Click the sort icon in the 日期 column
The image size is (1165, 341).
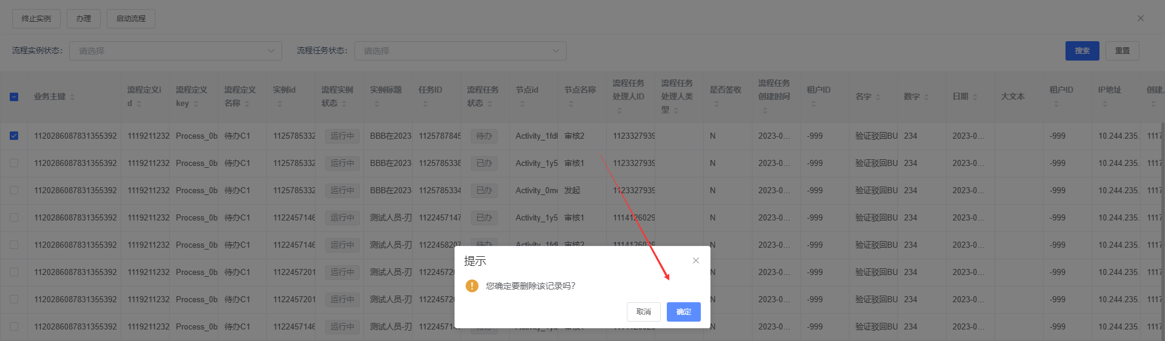975,97
